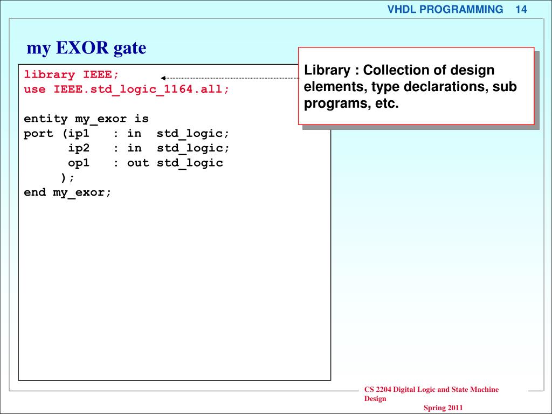The width and height of the screenshot is (552, 414).
Task: Click the 'Spring 2011' footer text
Action: coord(443,408)
